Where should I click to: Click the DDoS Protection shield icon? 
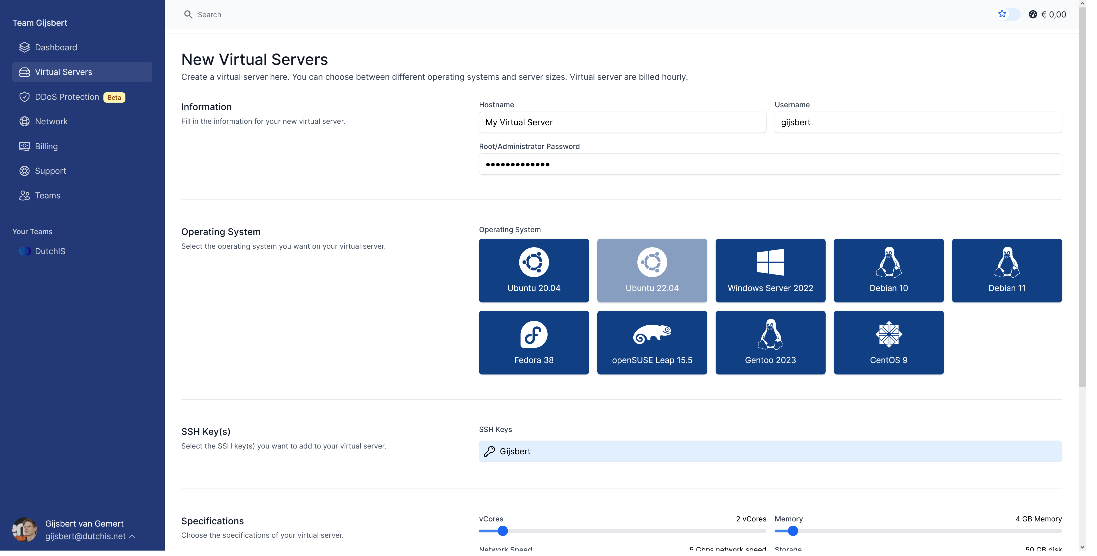[25, 98]
